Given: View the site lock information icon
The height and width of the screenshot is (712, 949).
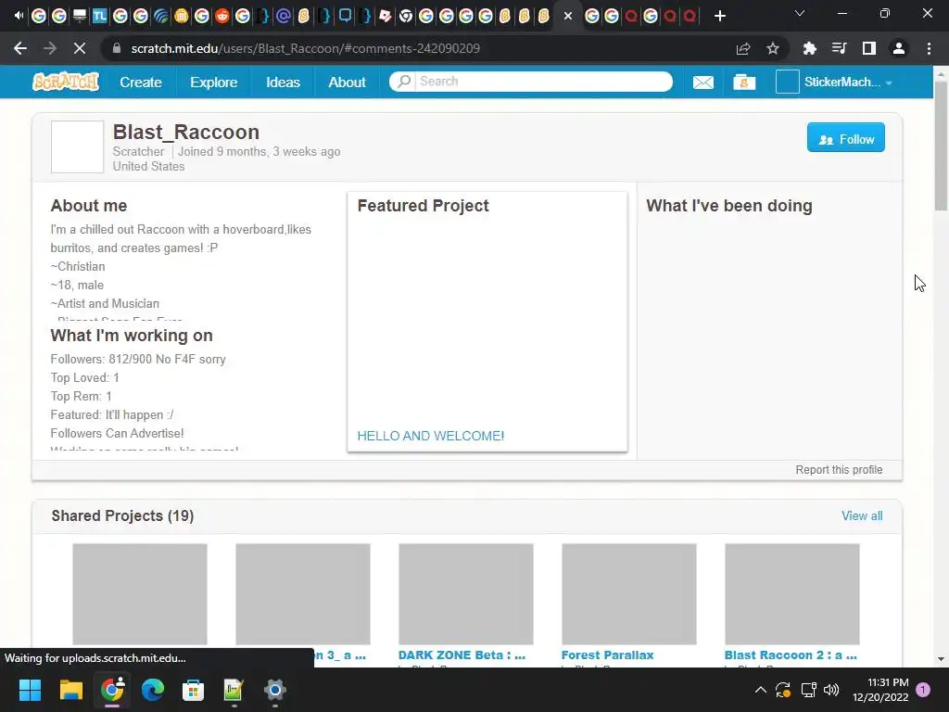Looking at the screenshot, I should [117, 48].
